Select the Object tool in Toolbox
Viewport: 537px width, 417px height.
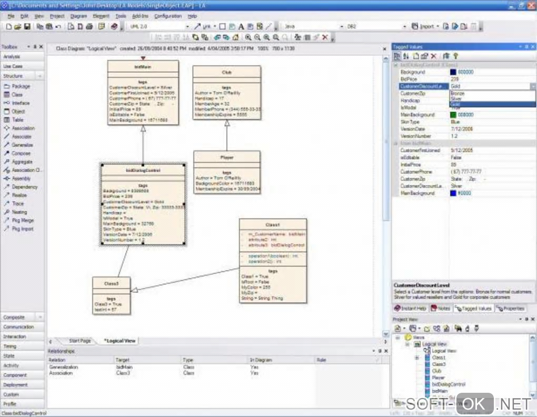[x=14, y=111]
